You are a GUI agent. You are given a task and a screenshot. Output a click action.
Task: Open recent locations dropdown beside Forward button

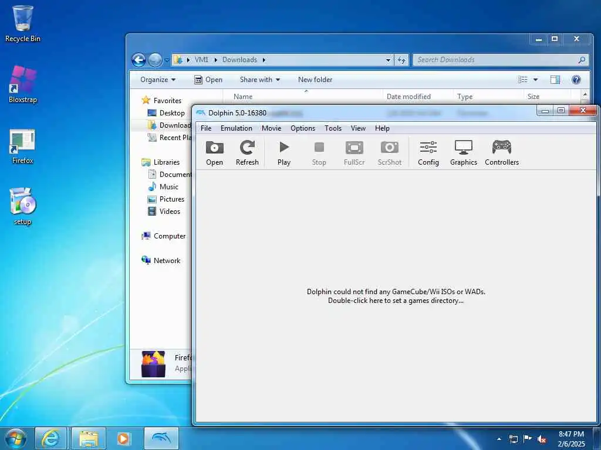click(167, 60)
